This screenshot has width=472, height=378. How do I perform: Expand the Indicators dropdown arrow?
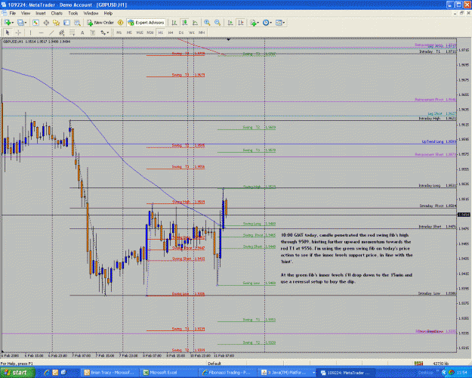(258, 23)
